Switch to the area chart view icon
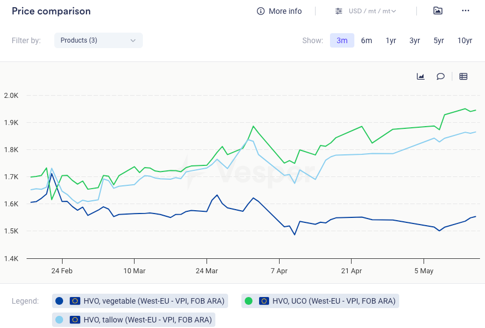 (421, 76)
